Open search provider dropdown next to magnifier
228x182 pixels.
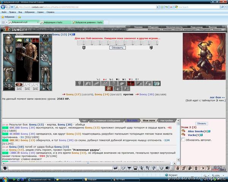pyautogui.click(x=226, y=7)
